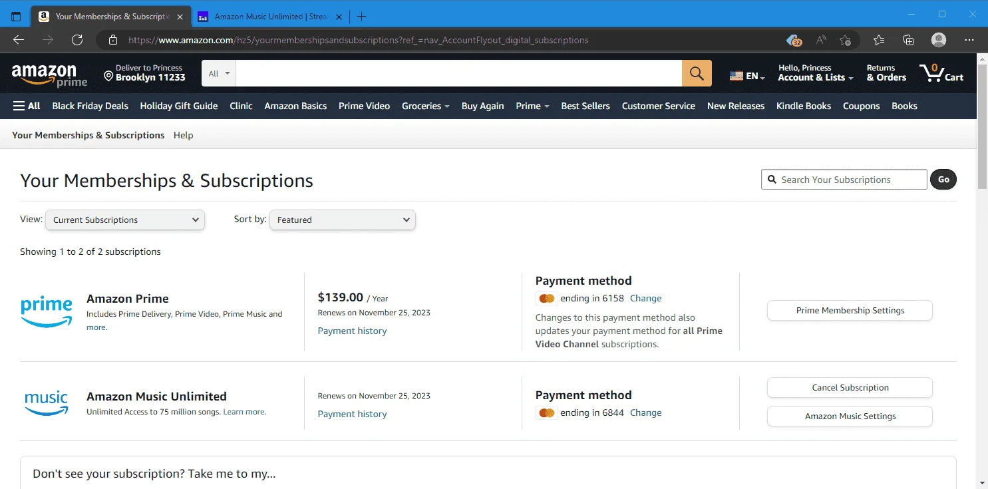
Task: Switch to Amazon Music Unlimited browser tab
Action: click(271, 17)
